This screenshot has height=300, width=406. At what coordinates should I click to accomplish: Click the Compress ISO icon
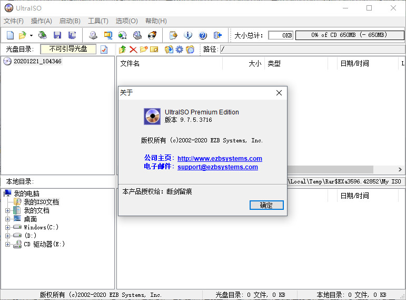[x=108, y=35]
